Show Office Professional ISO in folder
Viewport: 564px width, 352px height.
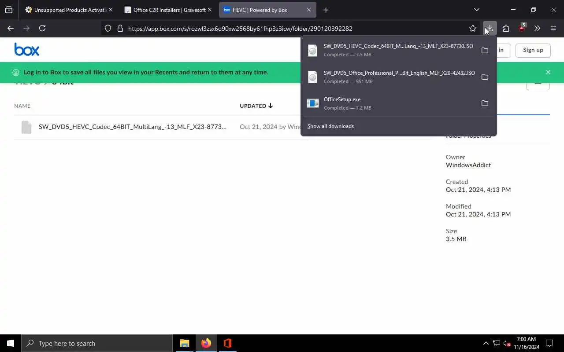(485, 77)
